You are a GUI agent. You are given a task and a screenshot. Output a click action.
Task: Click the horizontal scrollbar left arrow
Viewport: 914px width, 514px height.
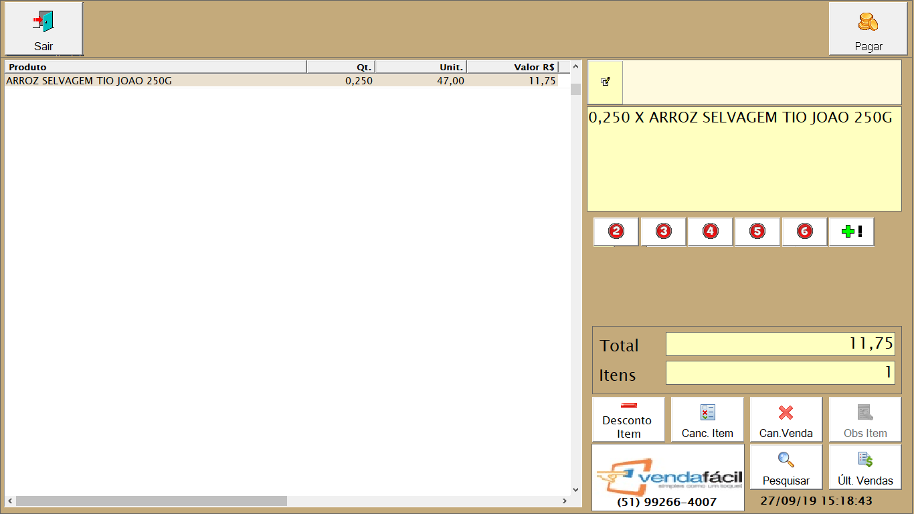(x=10, y=501)
